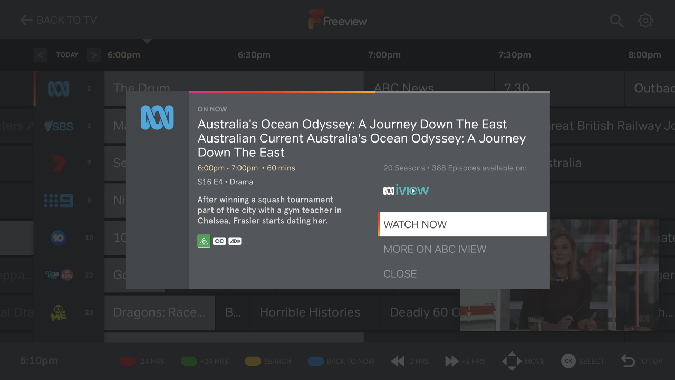Screen dimensions: 675x380
Task: Click the 7:30pm time header
Action: (515, 55)
